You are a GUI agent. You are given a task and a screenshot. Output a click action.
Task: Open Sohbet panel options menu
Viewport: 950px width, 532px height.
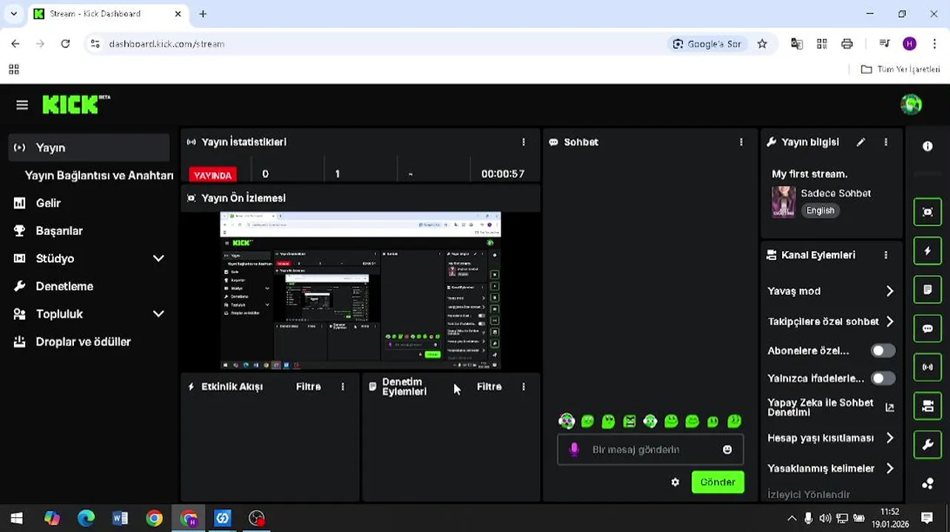pyautogui.click(x=741, y=142)
